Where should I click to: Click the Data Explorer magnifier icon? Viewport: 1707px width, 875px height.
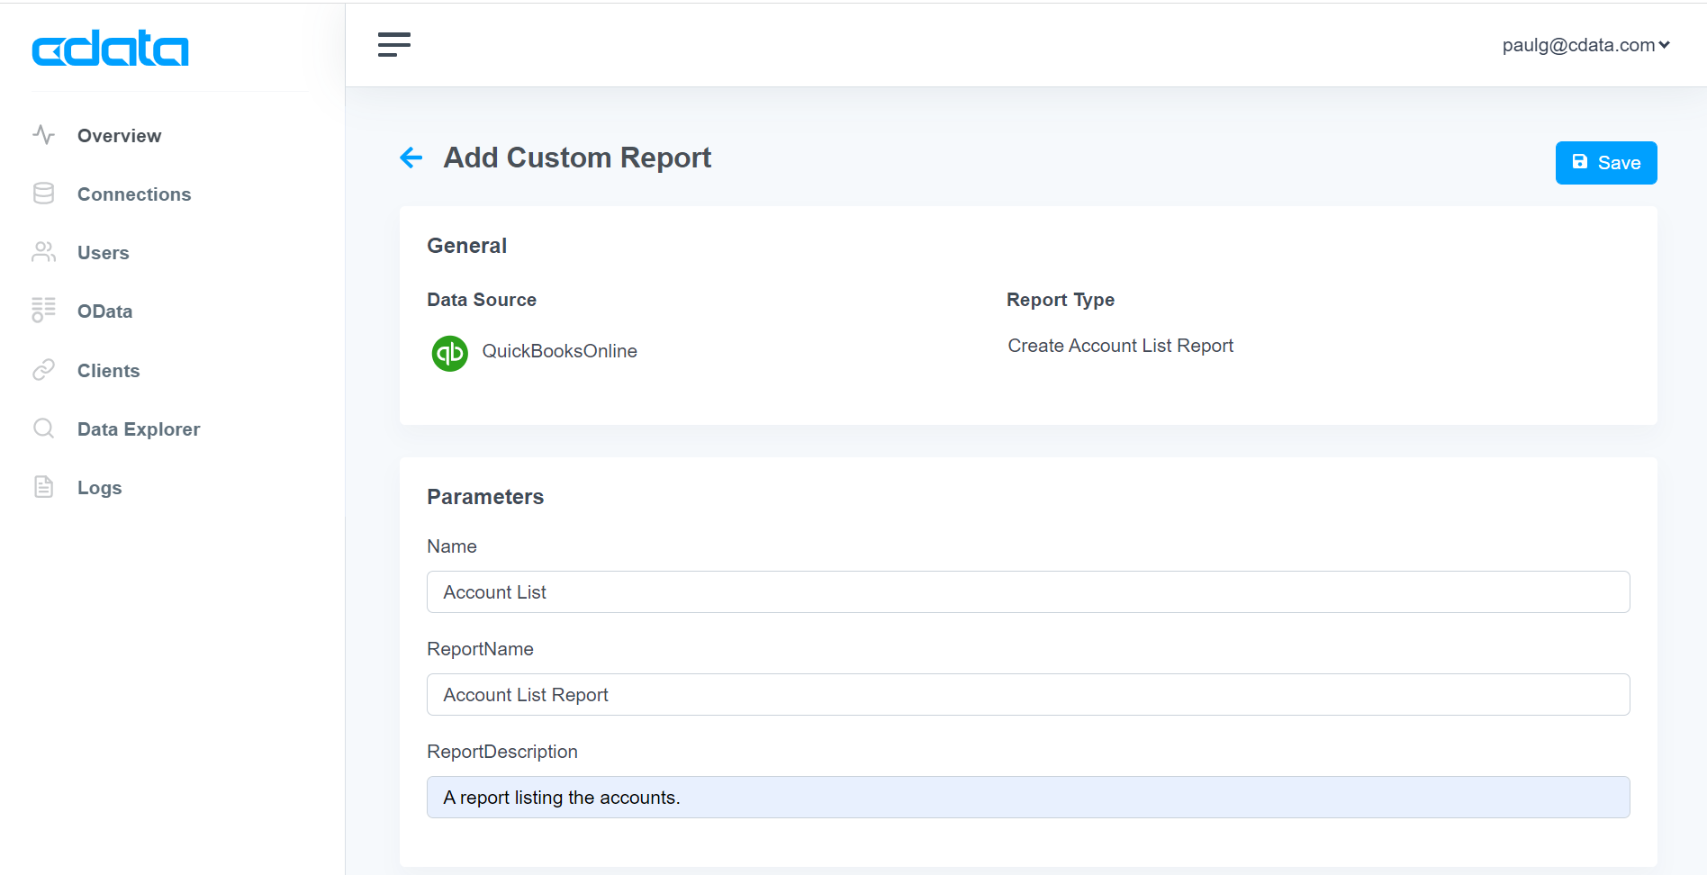pos(43,428)
